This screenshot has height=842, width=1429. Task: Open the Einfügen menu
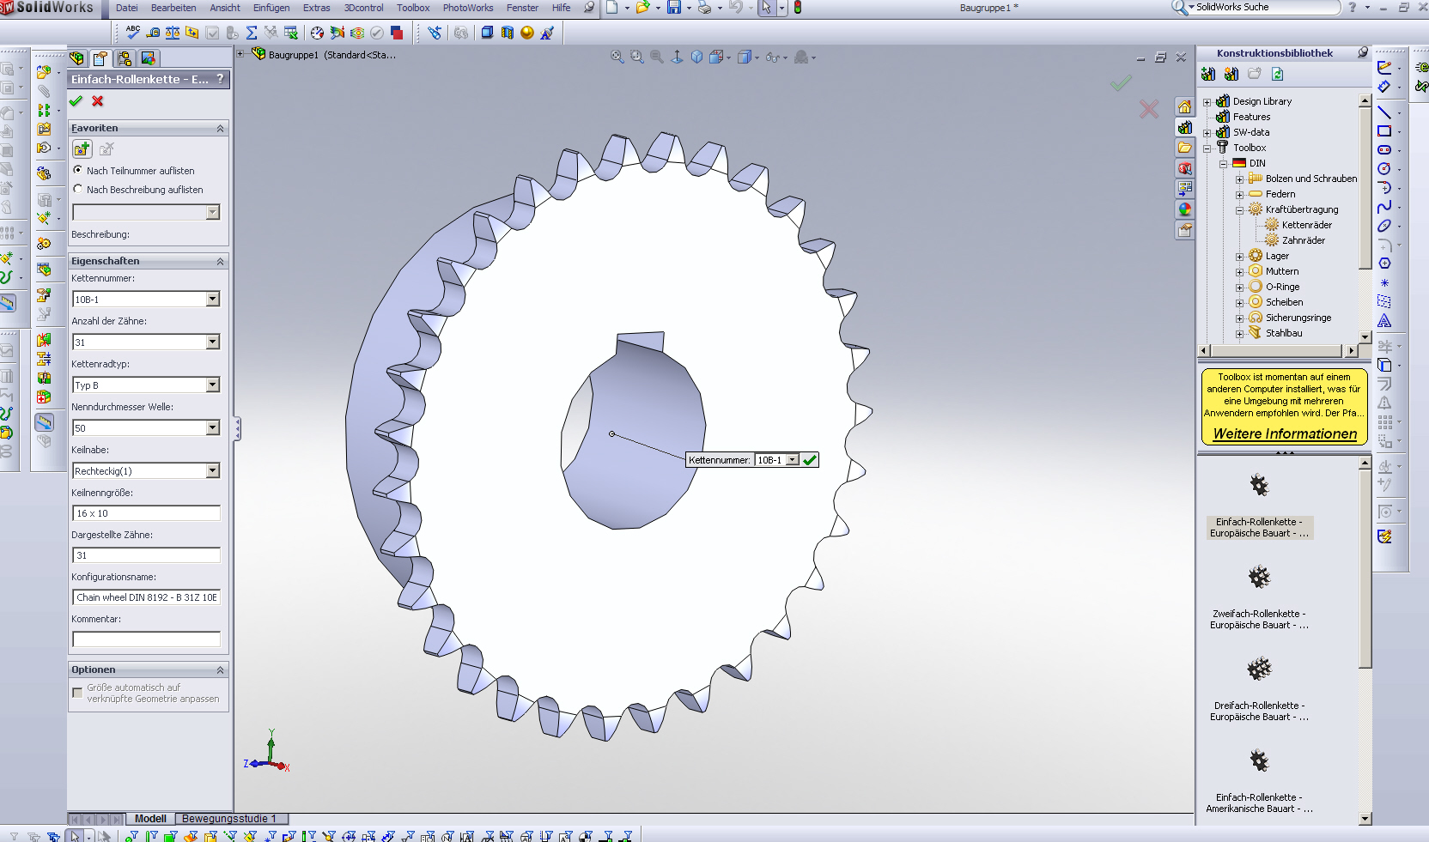point(271,8)
